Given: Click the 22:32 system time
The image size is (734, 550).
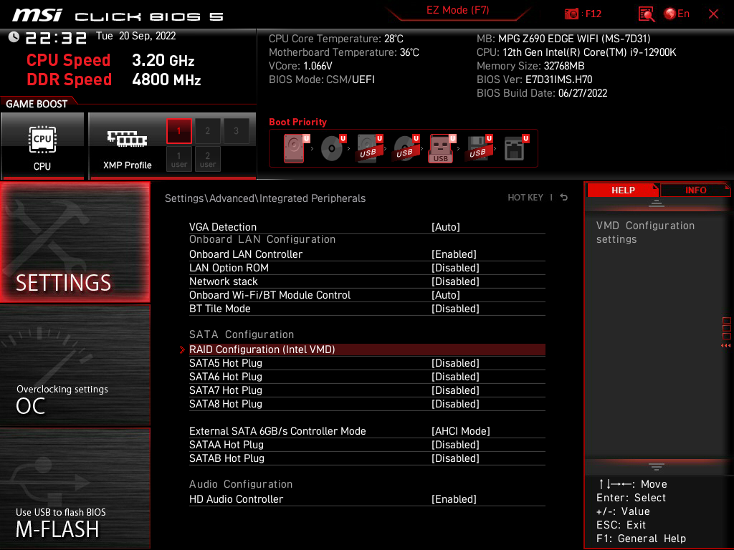Looking at the screenshot, I should pyautogui.click(x=56, y=37).
